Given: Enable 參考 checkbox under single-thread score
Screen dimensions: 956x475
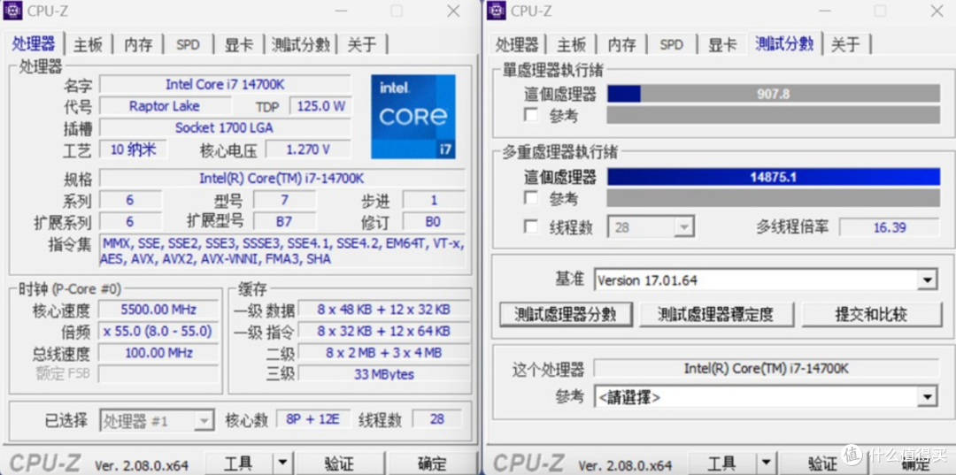Looking at the screenshot, I should [532, 115].
